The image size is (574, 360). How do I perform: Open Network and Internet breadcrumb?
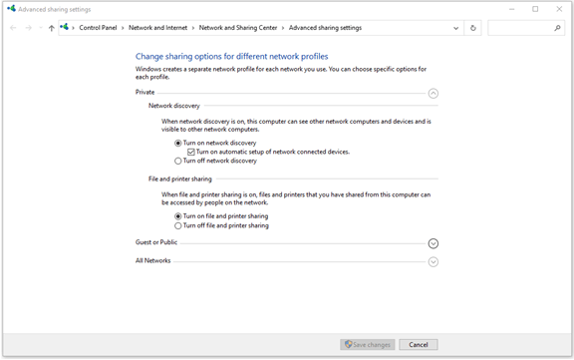(157, 28)
